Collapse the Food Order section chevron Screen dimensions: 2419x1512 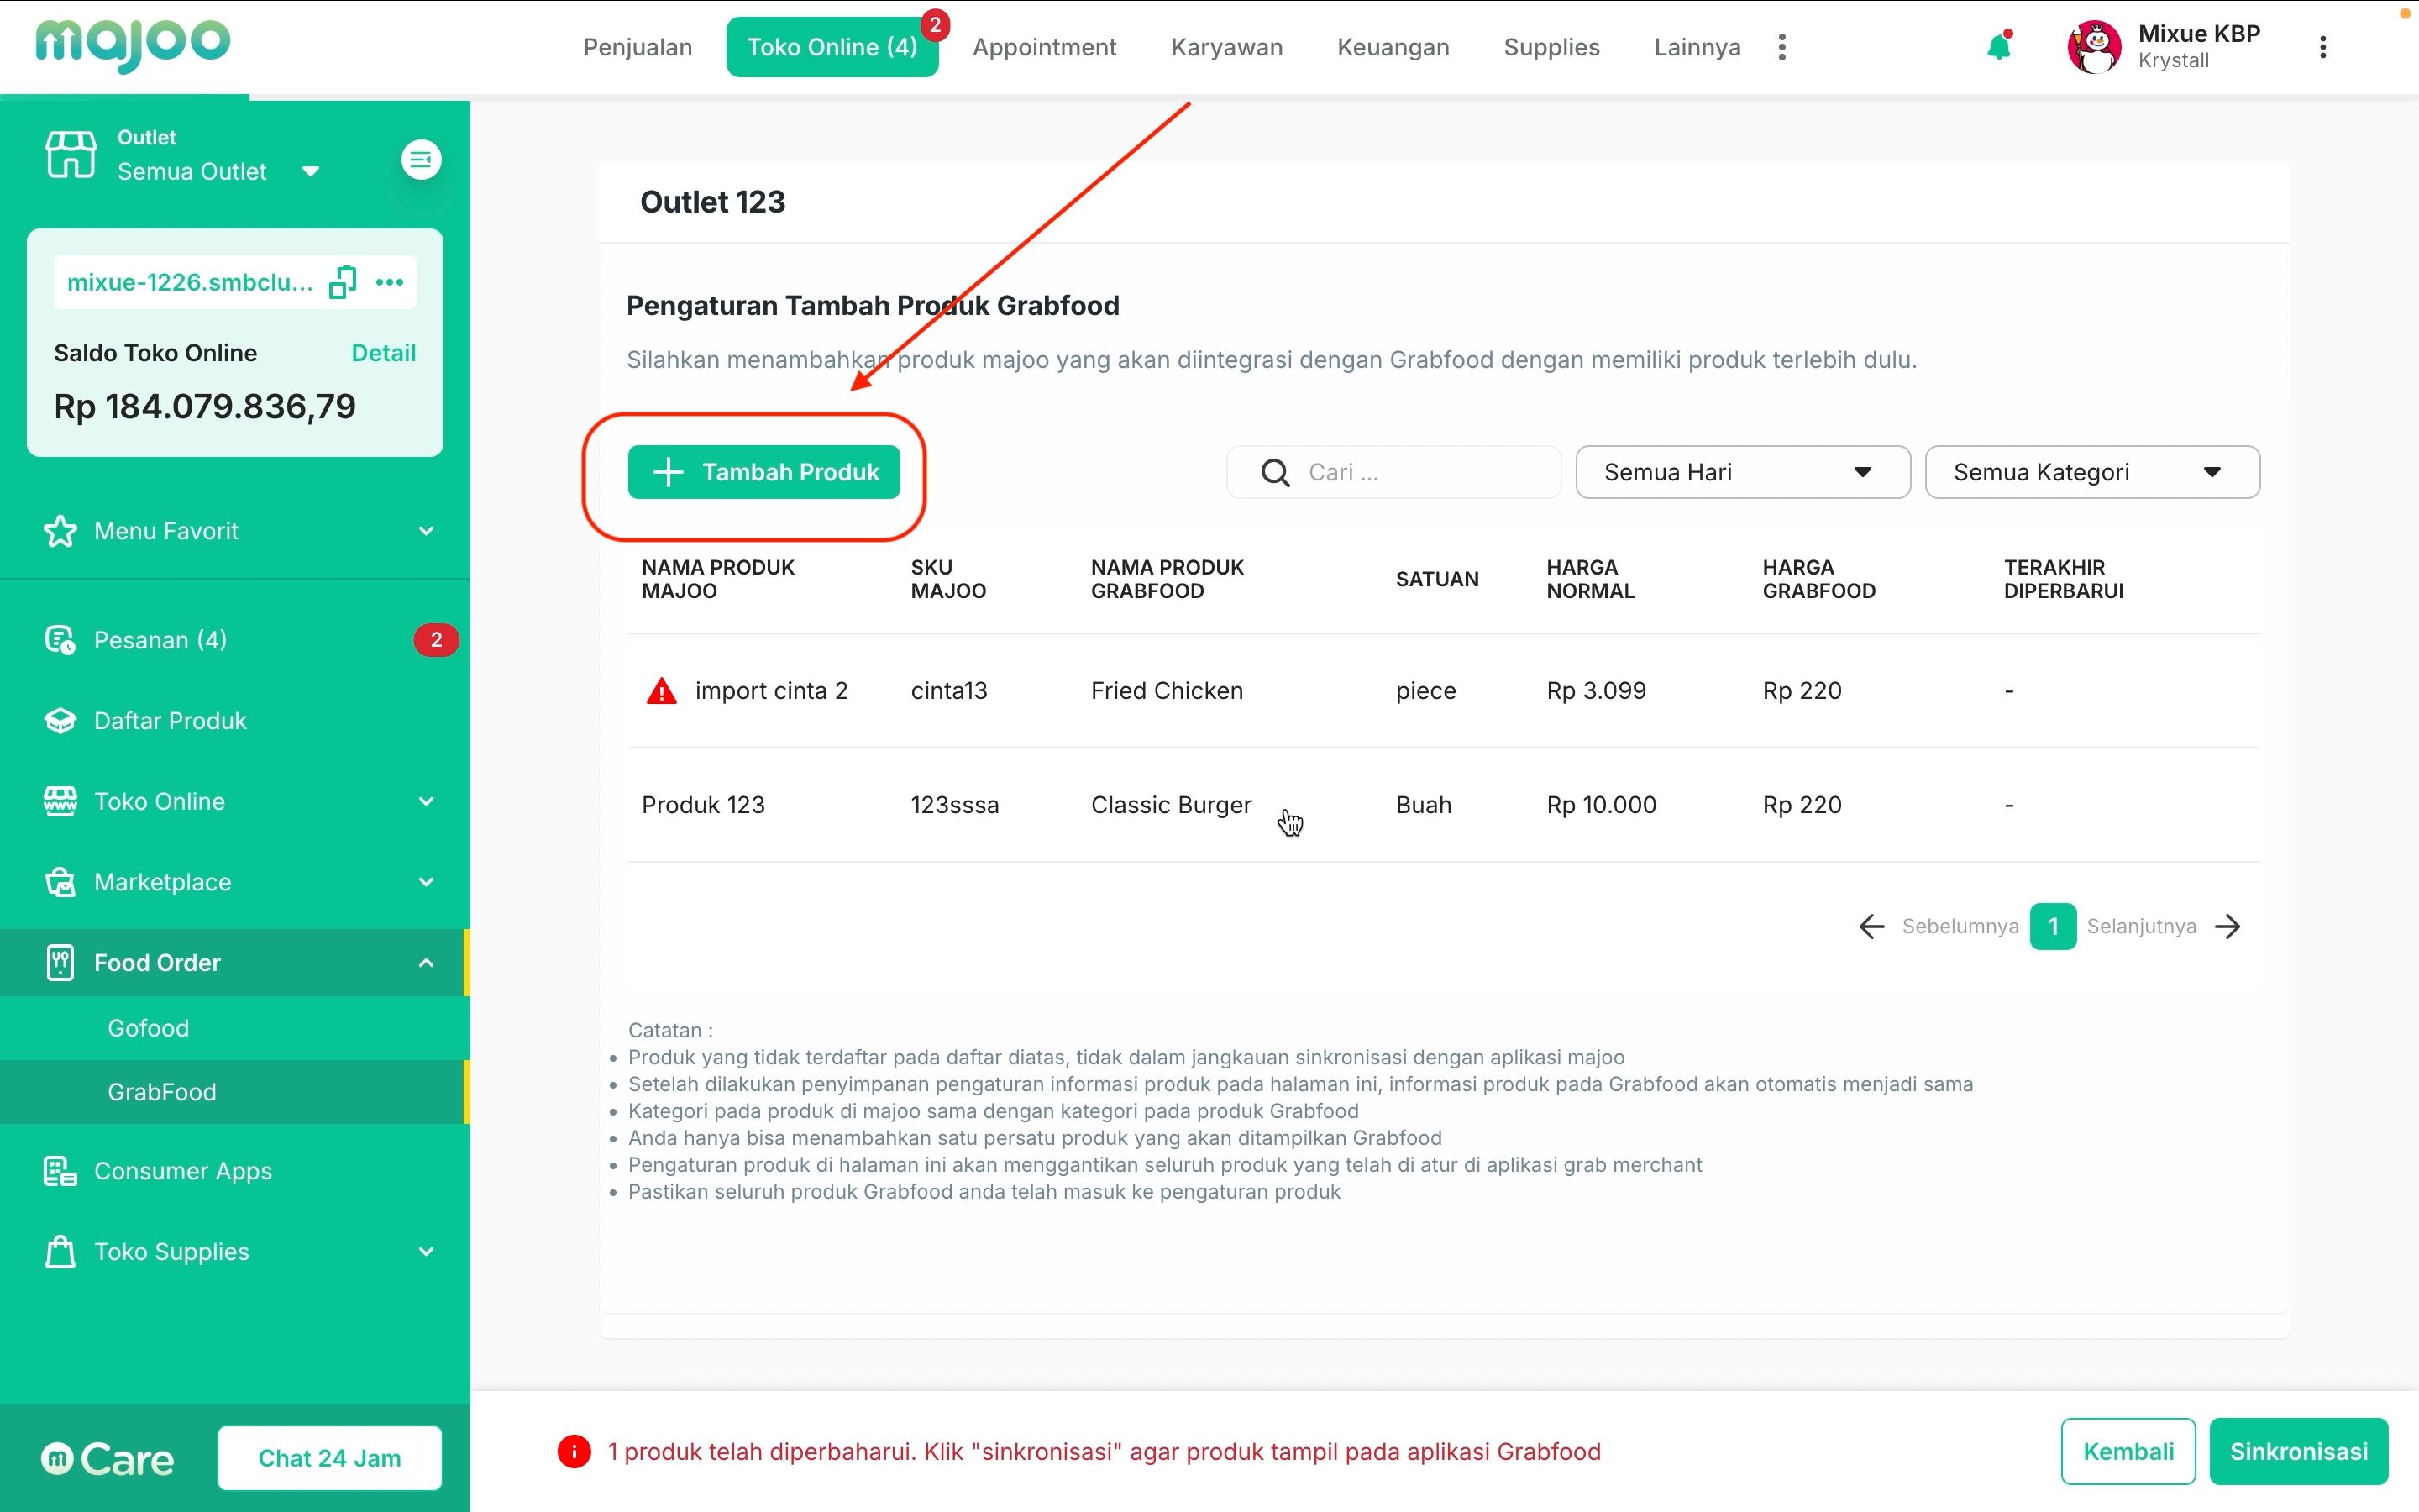(426, 962)
